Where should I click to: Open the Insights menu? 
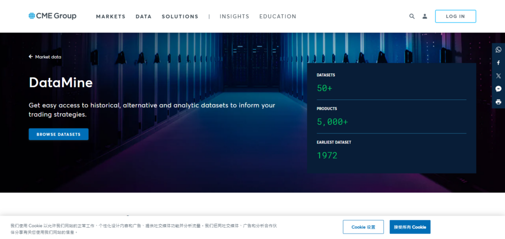234,16
